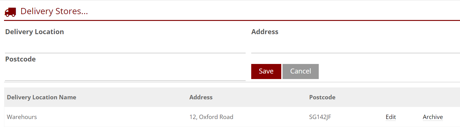Viewport: 460px width, 127px height.
Task: Select the Warehours name cell
Action: [22, 117]
